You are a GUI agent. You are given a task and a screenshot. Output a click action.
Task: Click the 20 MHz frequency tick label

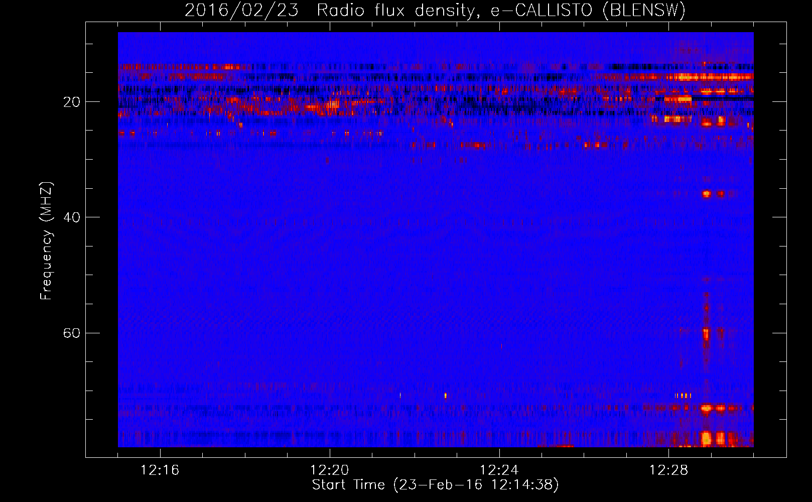coord(72,102)
